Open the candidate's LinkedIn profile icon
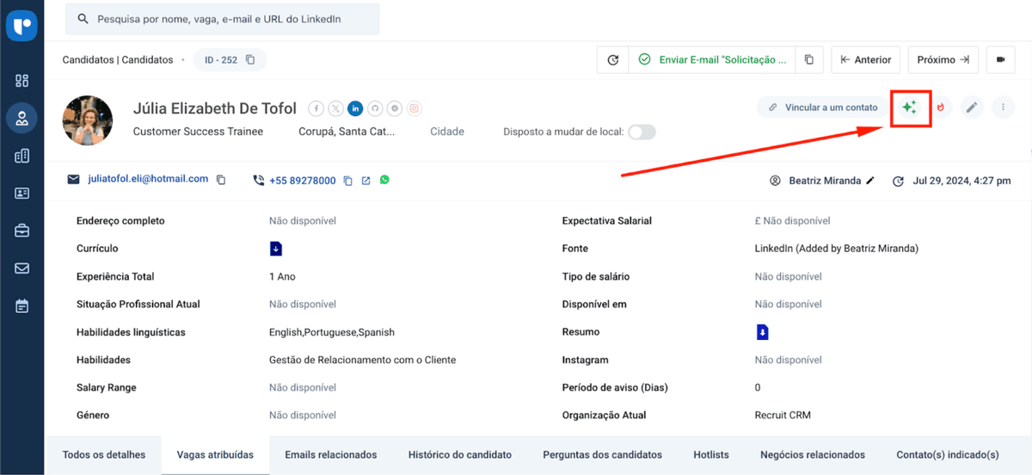1032x475 pixels. pyautogui.click(x=355, y=108)
